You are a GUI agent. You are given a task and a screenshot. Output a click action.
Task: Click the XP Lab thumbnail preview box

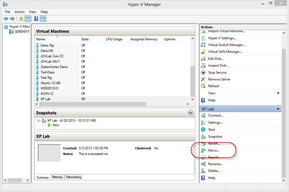(49, 153)
